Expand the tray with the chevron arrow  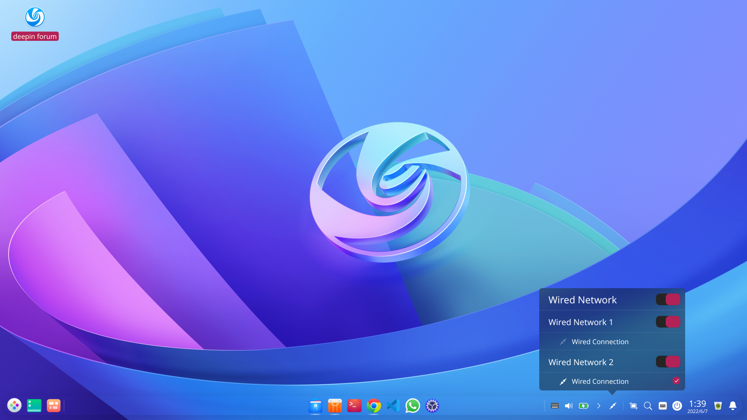[x=599, y=406]
